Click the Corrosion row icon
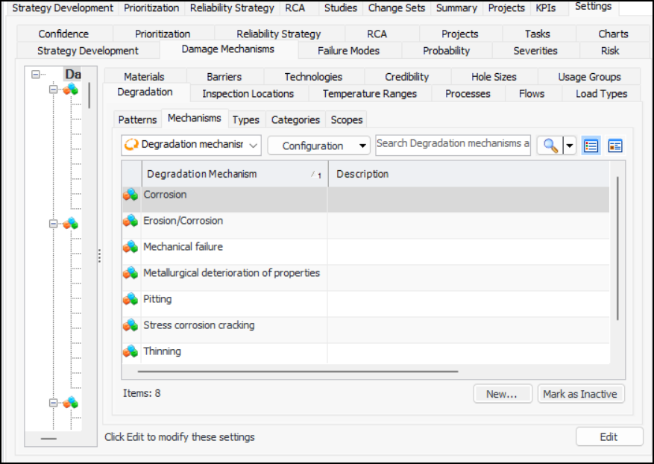This screenshot has height=464, width=654. point(131,195)
